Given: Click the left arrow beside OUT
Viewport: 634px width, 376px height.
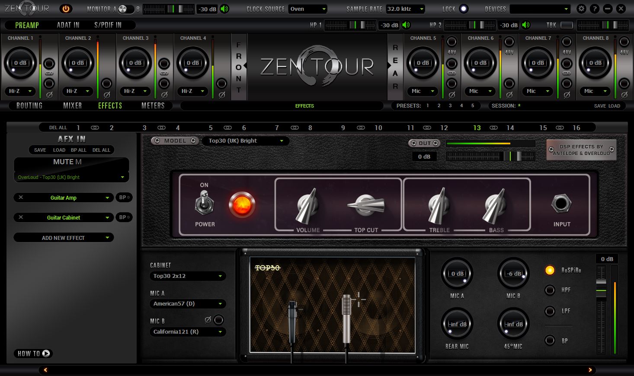Looking at the screenshot, I should [414, 143].
